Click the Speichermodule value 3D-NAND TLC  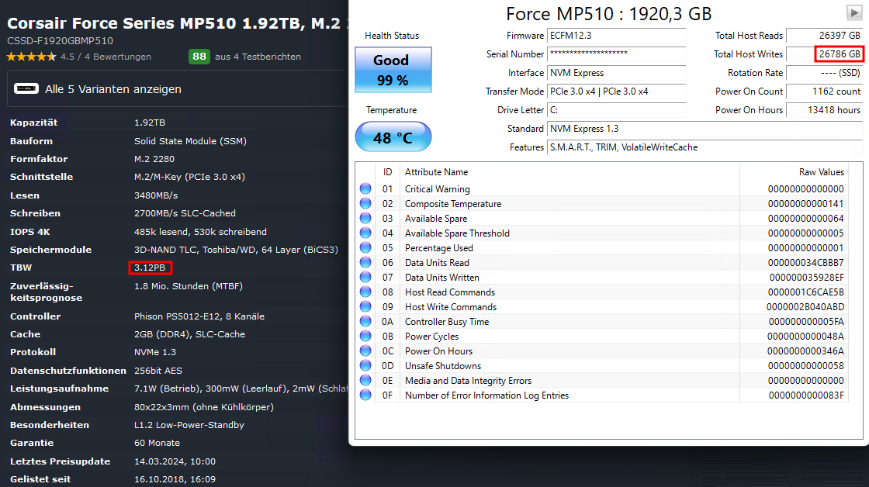point(236,250)
